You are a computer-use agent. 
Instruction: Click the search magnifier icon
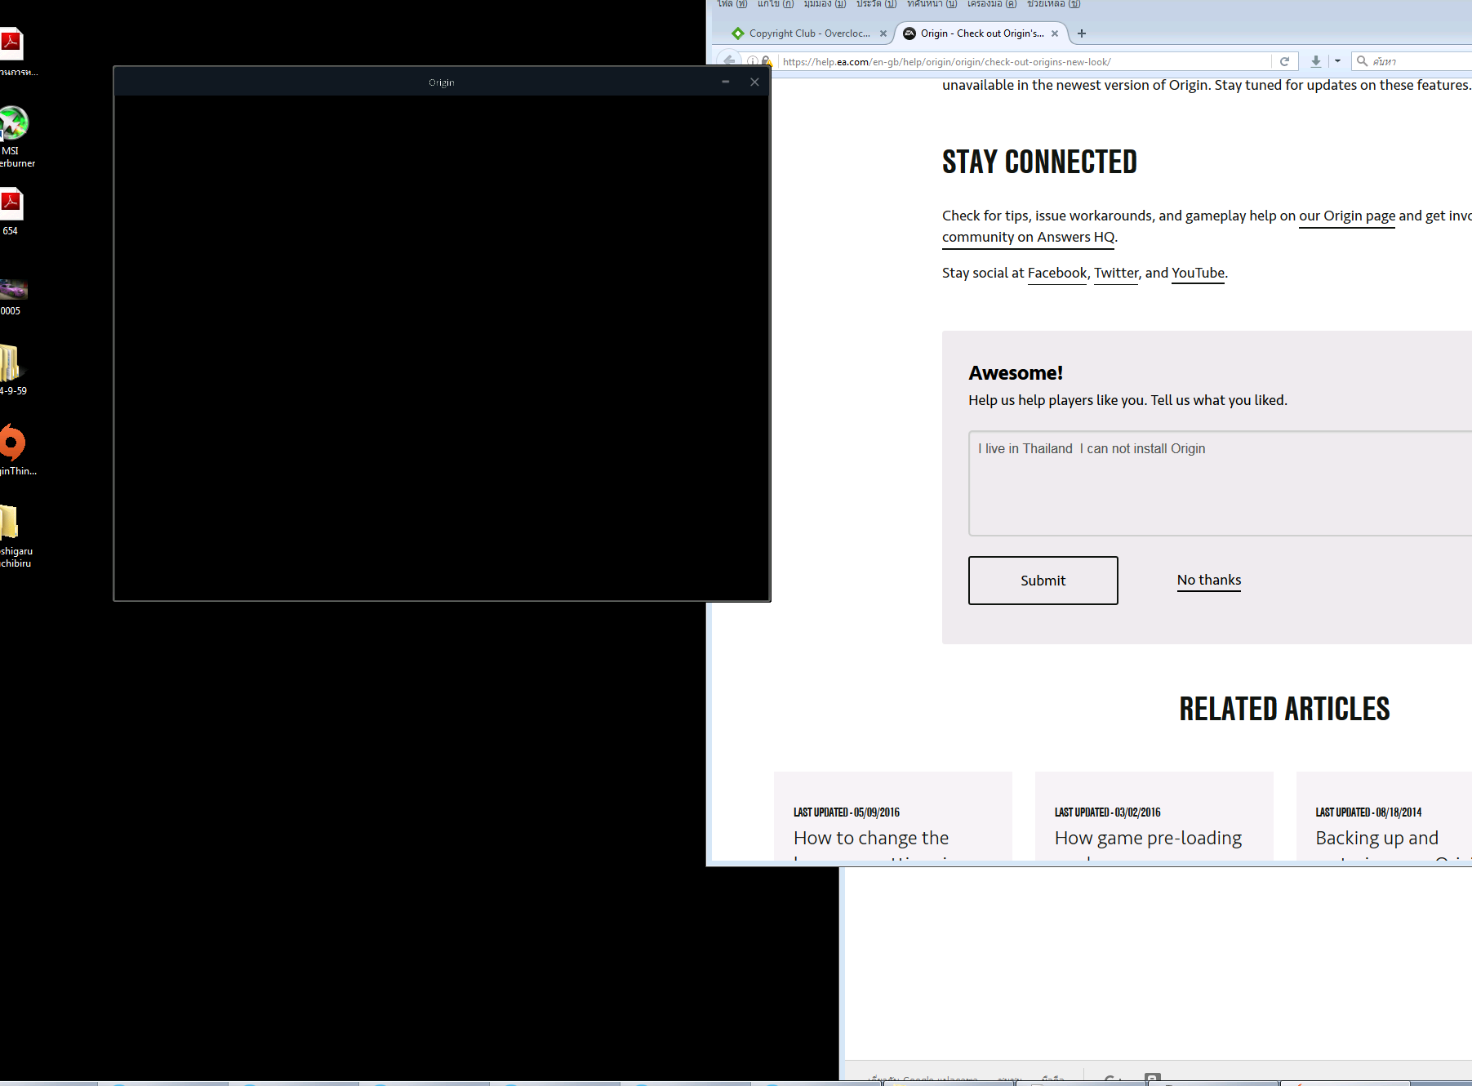[x=1362, y=61]
